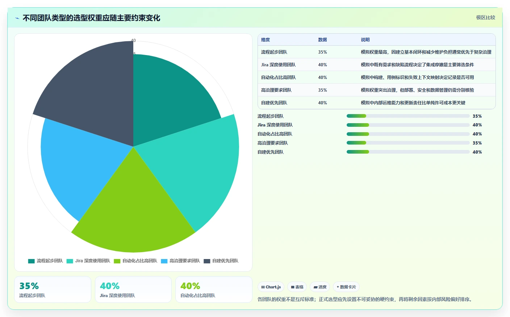Select the 高治理要求团队 table row cell
The width and height of the screenshot is (510, 317).
pos(276,90)
